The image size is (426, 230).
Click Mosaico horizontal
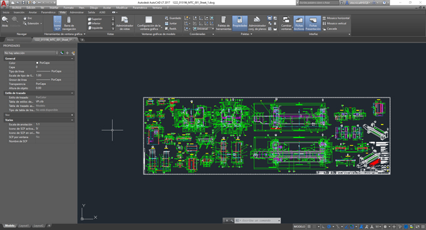336,18
